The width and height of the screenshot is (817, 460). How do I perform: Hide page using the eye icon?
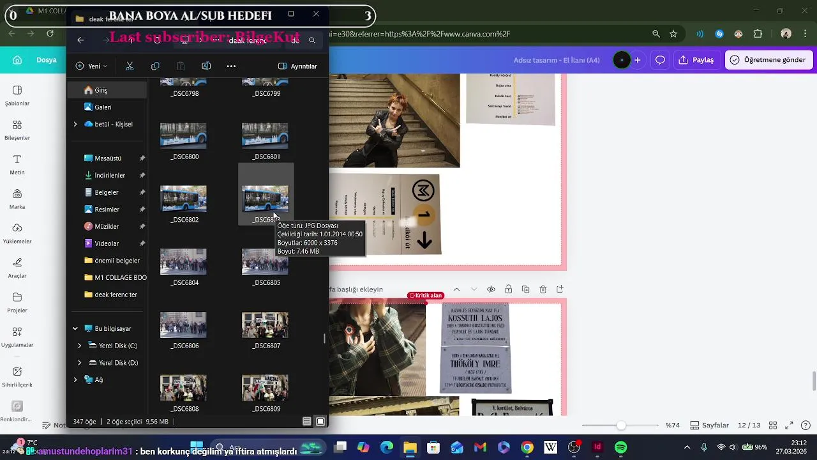pyautogui.click(x=491, y=289)
